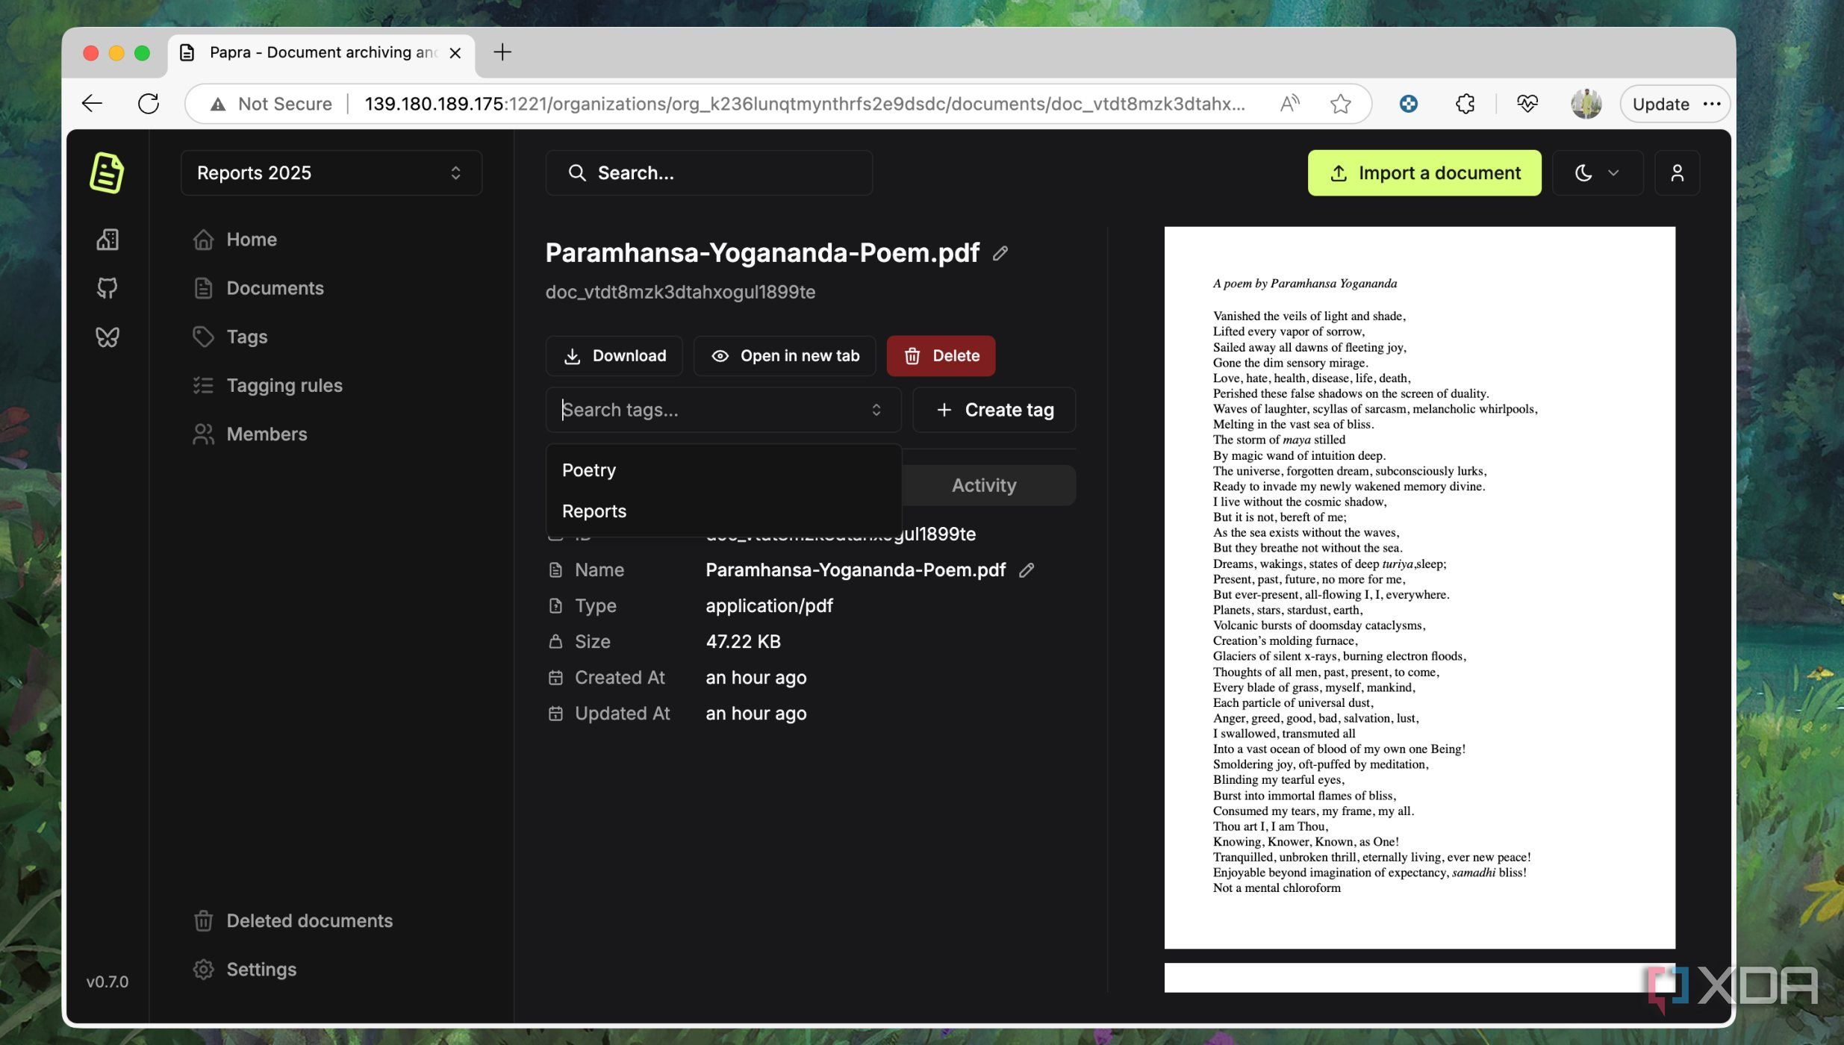1844x1045 pixels.
Task: Switch to the Activity tab
Action: click(984, 485)
